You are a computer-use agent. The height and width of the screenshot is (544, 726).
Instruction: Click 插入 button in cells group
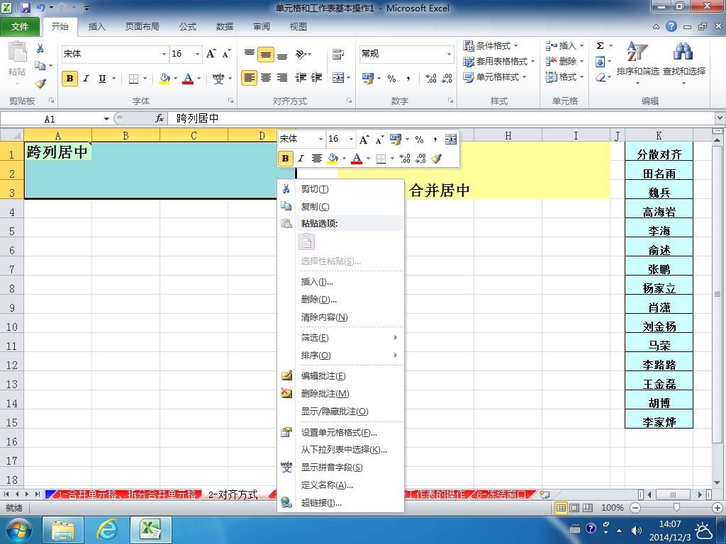(x=564, y=46)
